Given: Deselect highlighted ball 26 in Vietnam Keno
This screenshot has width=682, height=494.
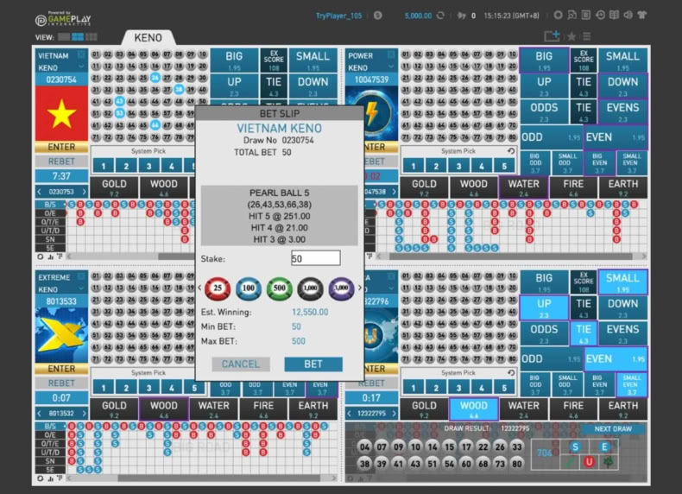Looking at the screenshot, I should [155, 78].
